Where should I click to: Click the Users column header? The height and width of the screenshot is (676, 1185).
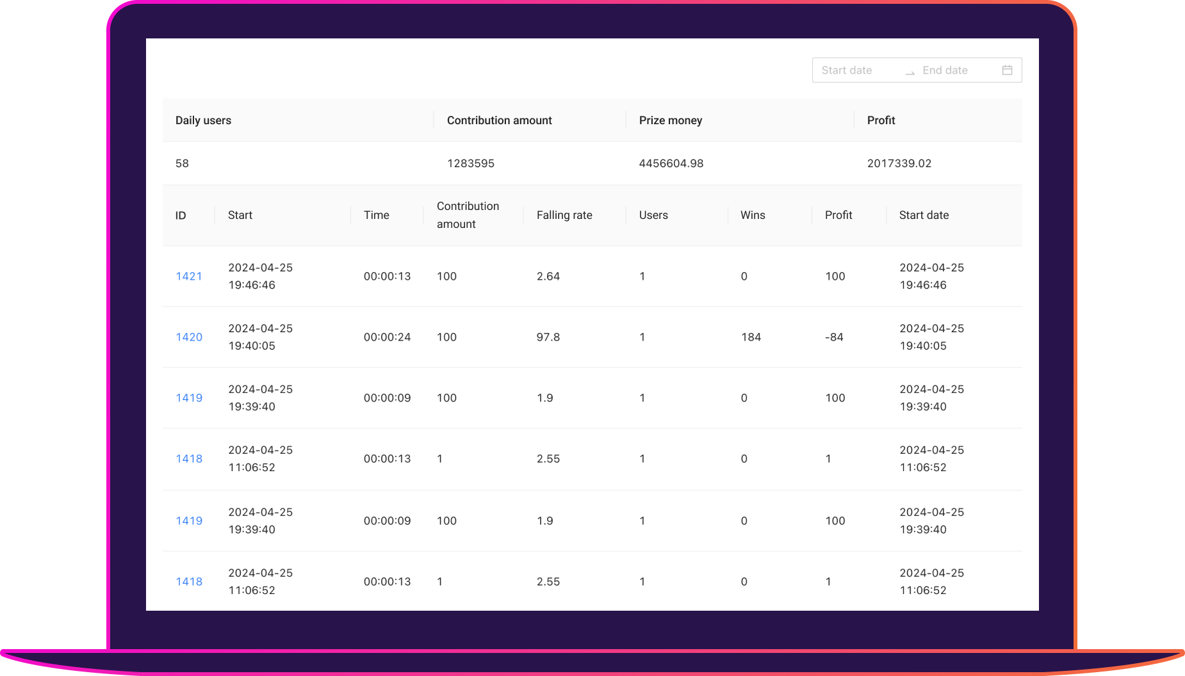click(653, 215)
